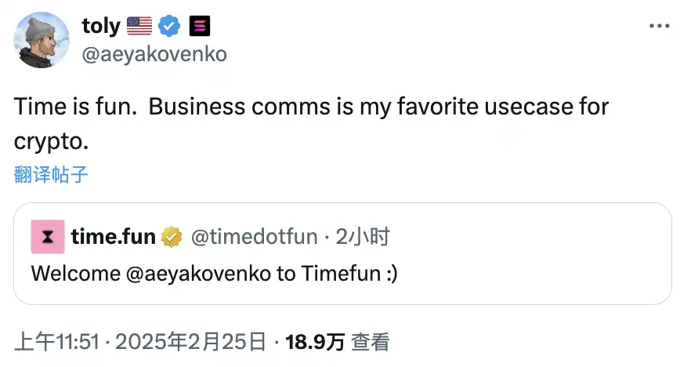Open toly's profile via display name

point(101,27)
